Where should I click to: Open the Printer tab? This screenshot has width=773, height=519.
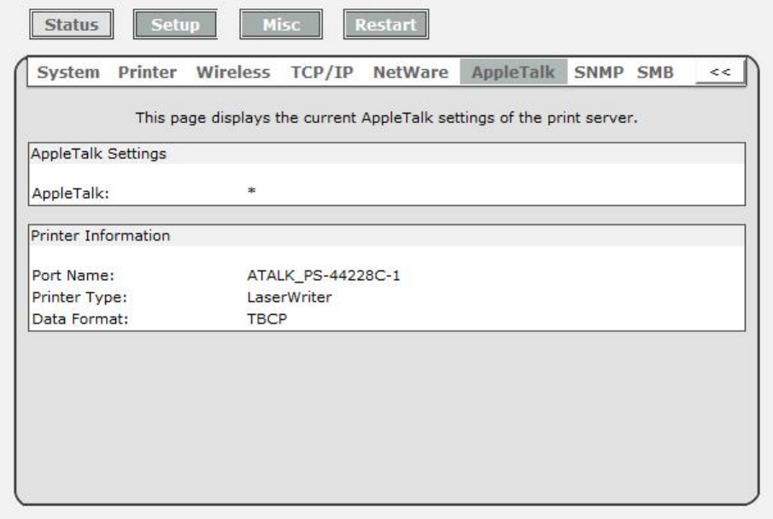[148, 73]
